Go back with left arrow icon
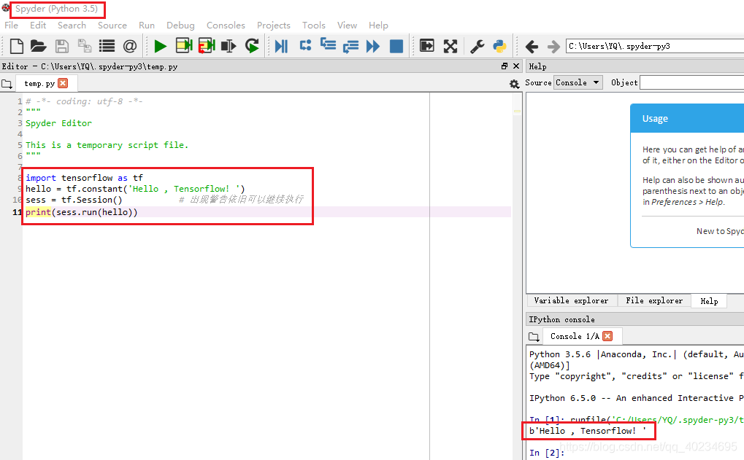 coord(532,47)
